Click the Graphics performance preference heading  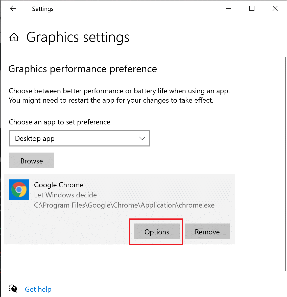point(83,69)
